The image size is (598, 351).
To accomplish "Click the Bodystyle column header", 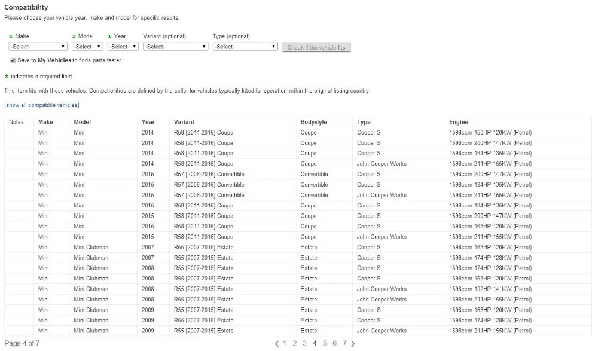I will 313,122.
